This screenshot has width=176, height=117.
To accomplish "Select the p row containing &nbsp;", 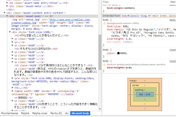I will pyautogui.click(x=23, y=98).
